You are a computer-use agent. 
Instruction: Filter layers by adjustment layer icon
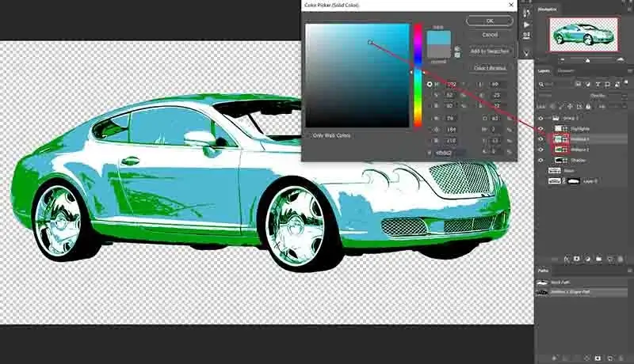coord(588,85)
